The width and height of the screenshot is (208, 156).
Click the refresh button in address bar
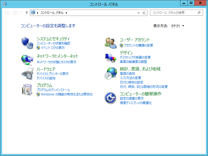click(144, 13)
